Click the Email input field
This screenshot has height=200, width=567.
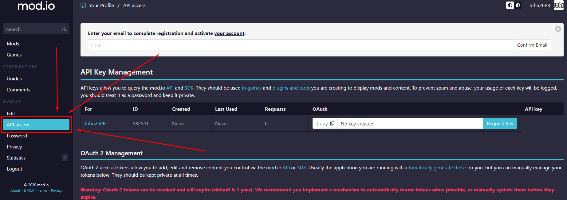coord(301,45)
